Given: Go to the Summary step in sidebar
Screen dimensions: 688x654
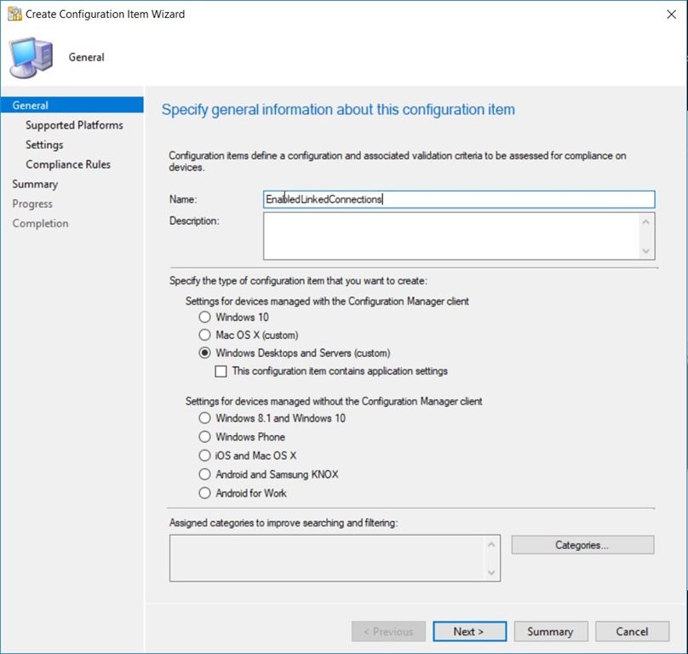Looking at the screenshot, I should [x=35, y=184].
